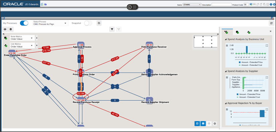Click the Product Code field
This screenshot has width=276, height=132.
(x=247, y=5)
